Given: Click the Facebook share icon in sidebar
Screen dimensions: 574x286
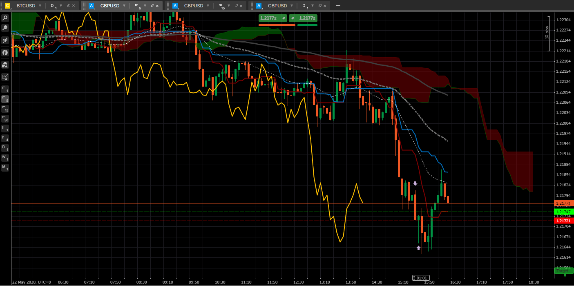Looking at the screenshot, I should 5,52.
